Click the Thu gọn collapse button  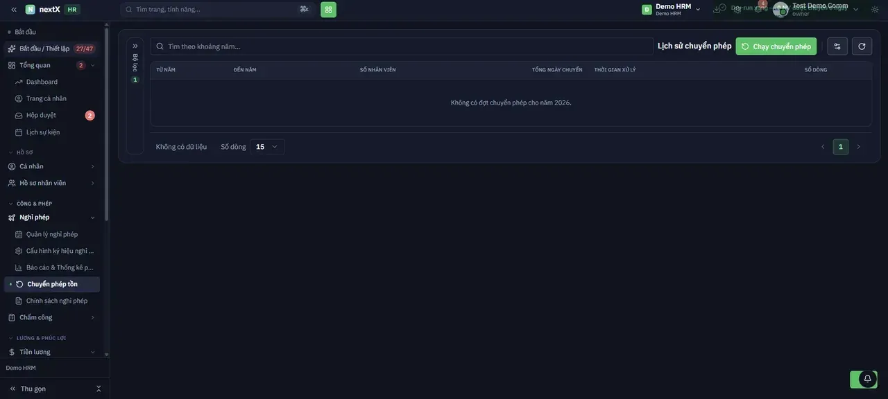[x=55, y=389]
